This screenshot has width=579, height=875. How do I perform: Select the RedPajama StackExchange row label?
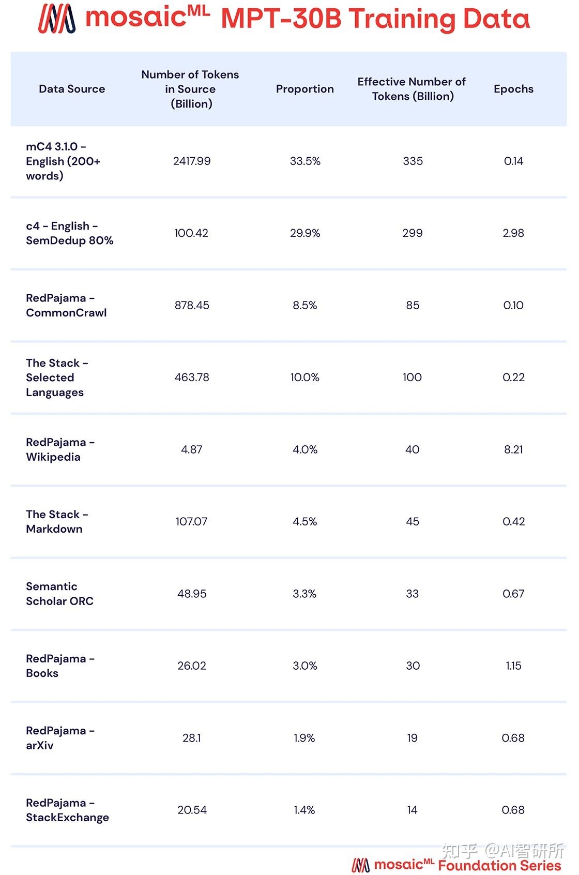pos(67,810)
